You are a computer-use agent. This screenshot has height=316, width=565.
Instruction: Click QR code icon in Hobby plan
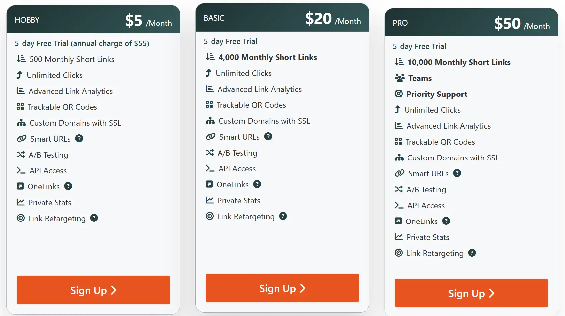[x=20, y=107]
